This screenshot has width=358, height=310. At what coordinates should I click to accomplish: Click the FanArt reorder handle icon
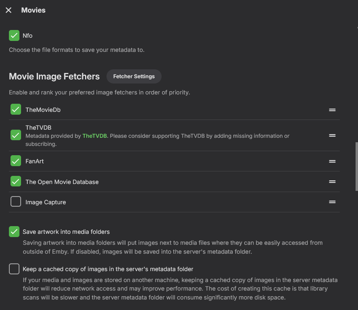point(332,161)
